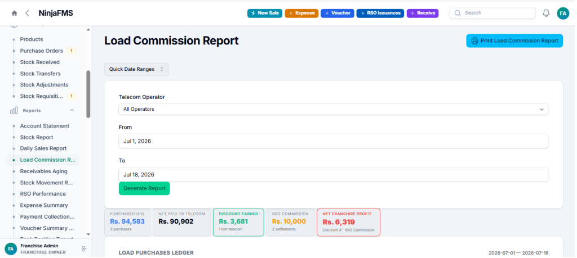Click the sidebar scrollbar thumb

[x=88, y=94]
